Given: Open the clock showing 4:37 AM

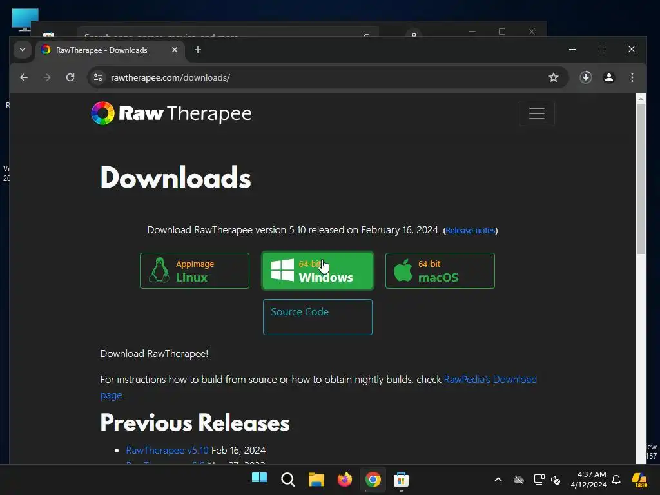Looking at the screenshot, I should coord(588,480).
